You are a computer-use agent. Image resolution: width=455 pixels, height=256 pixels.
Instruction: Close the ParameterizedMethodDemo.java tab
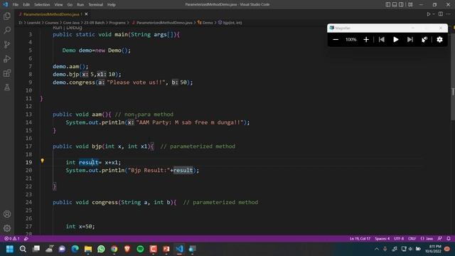tap(86, 14)
